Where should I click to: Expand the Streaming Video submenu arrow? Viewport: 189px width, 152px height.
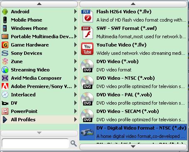pos(76,70)
